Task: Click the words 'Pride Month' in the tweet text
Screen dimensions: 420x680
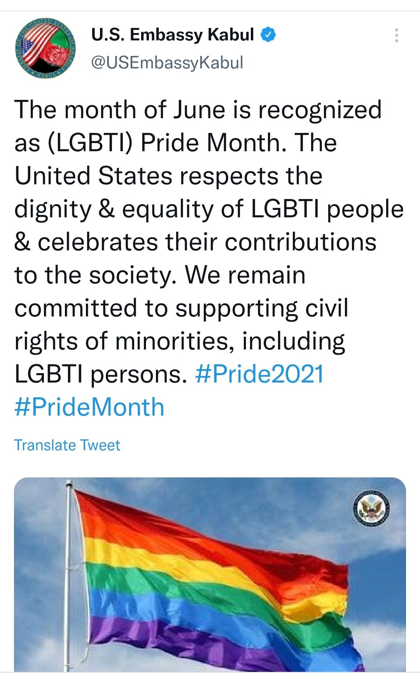Action: tap(210, 143)
